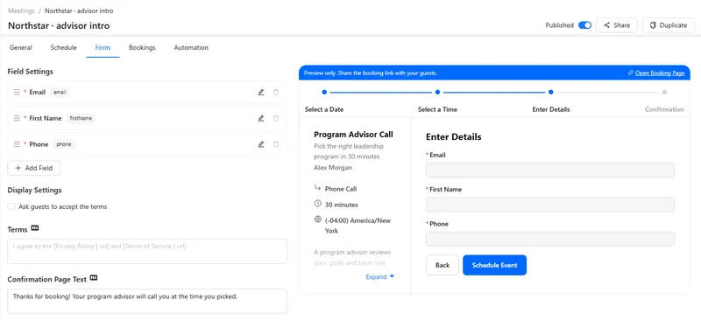
Task: Click the 'Northstar · advisor intro' breadcrumb item
Action: (x=79, y=10)
